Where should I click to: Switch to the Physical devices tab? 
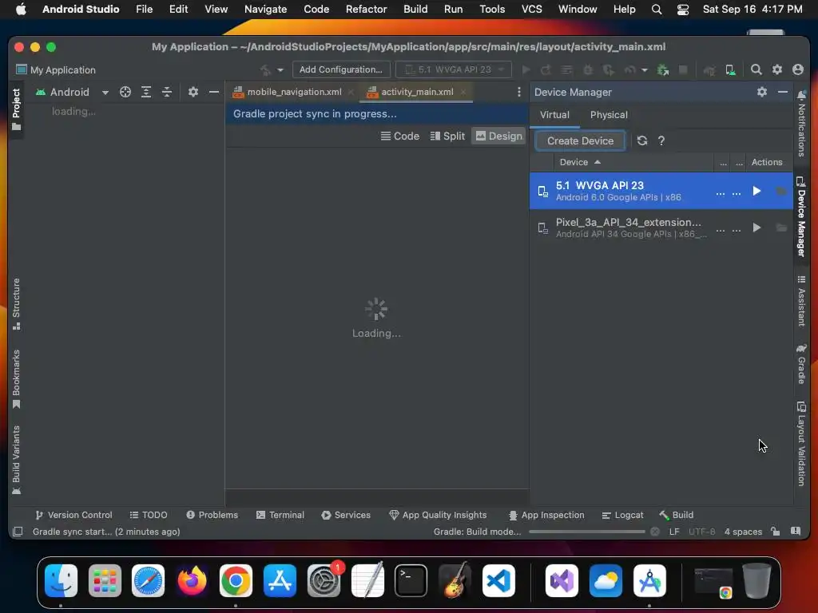coord(609,115)
